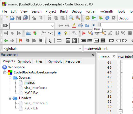Open doxygen help question mark icon
The height and width of the screenshot is (114, 133).
66,33
